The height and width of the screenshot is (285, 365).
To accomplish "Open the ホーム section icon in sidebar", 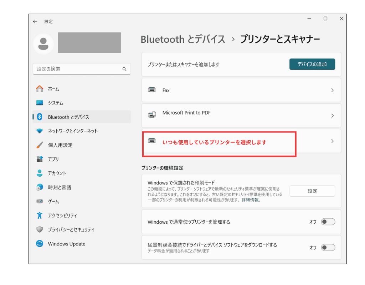I will (40, 89).
